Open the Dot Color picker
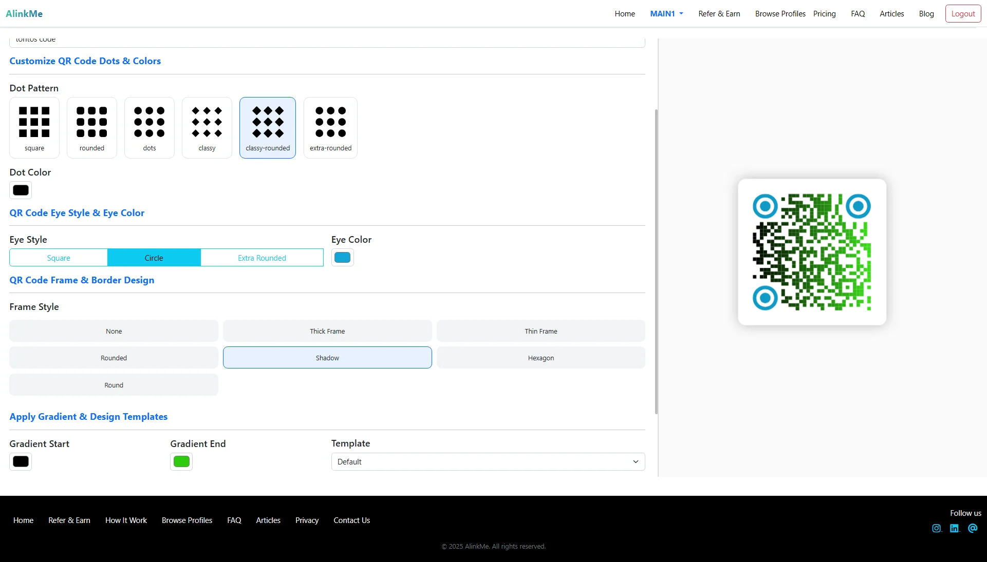 20,190
